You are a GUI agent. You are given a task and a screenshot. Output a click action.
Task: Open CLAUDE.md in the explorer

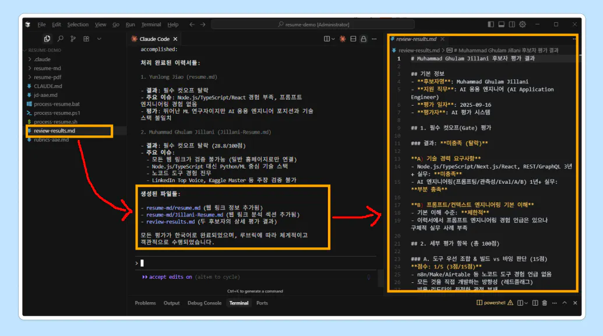coord(48,86)
